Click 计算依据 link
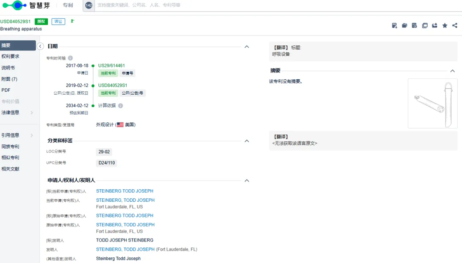 click(107, 106)
